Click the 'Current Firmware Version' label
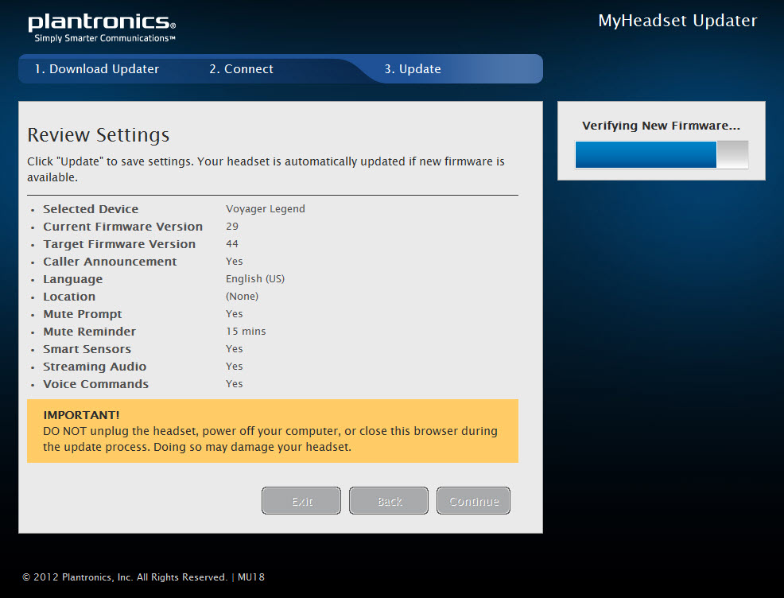The height and width of the screenshot is (598, 784). coord(123,227)
